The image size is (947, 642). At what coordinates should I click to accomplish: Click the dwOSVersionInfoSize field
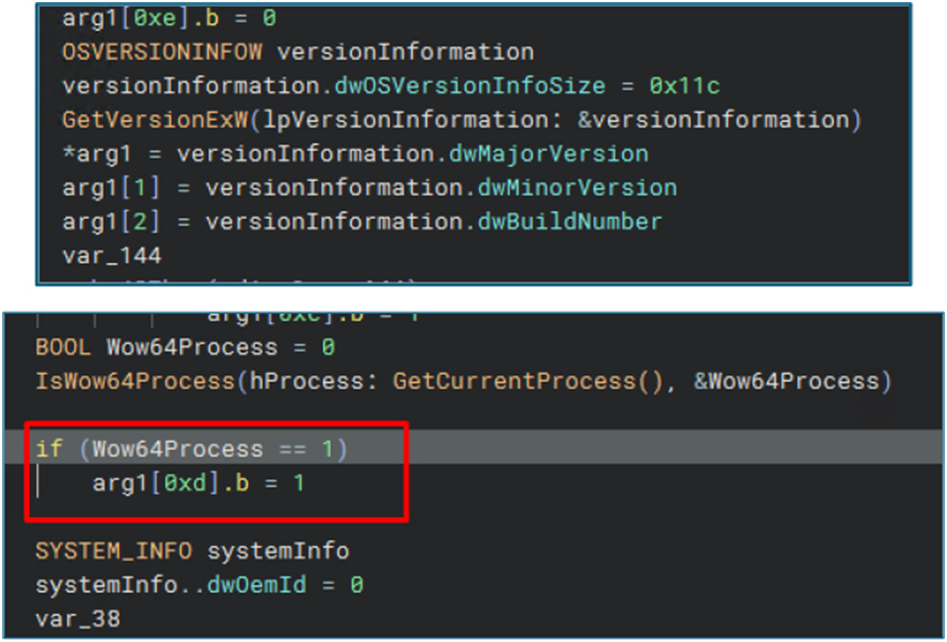[x=470, y=85]
